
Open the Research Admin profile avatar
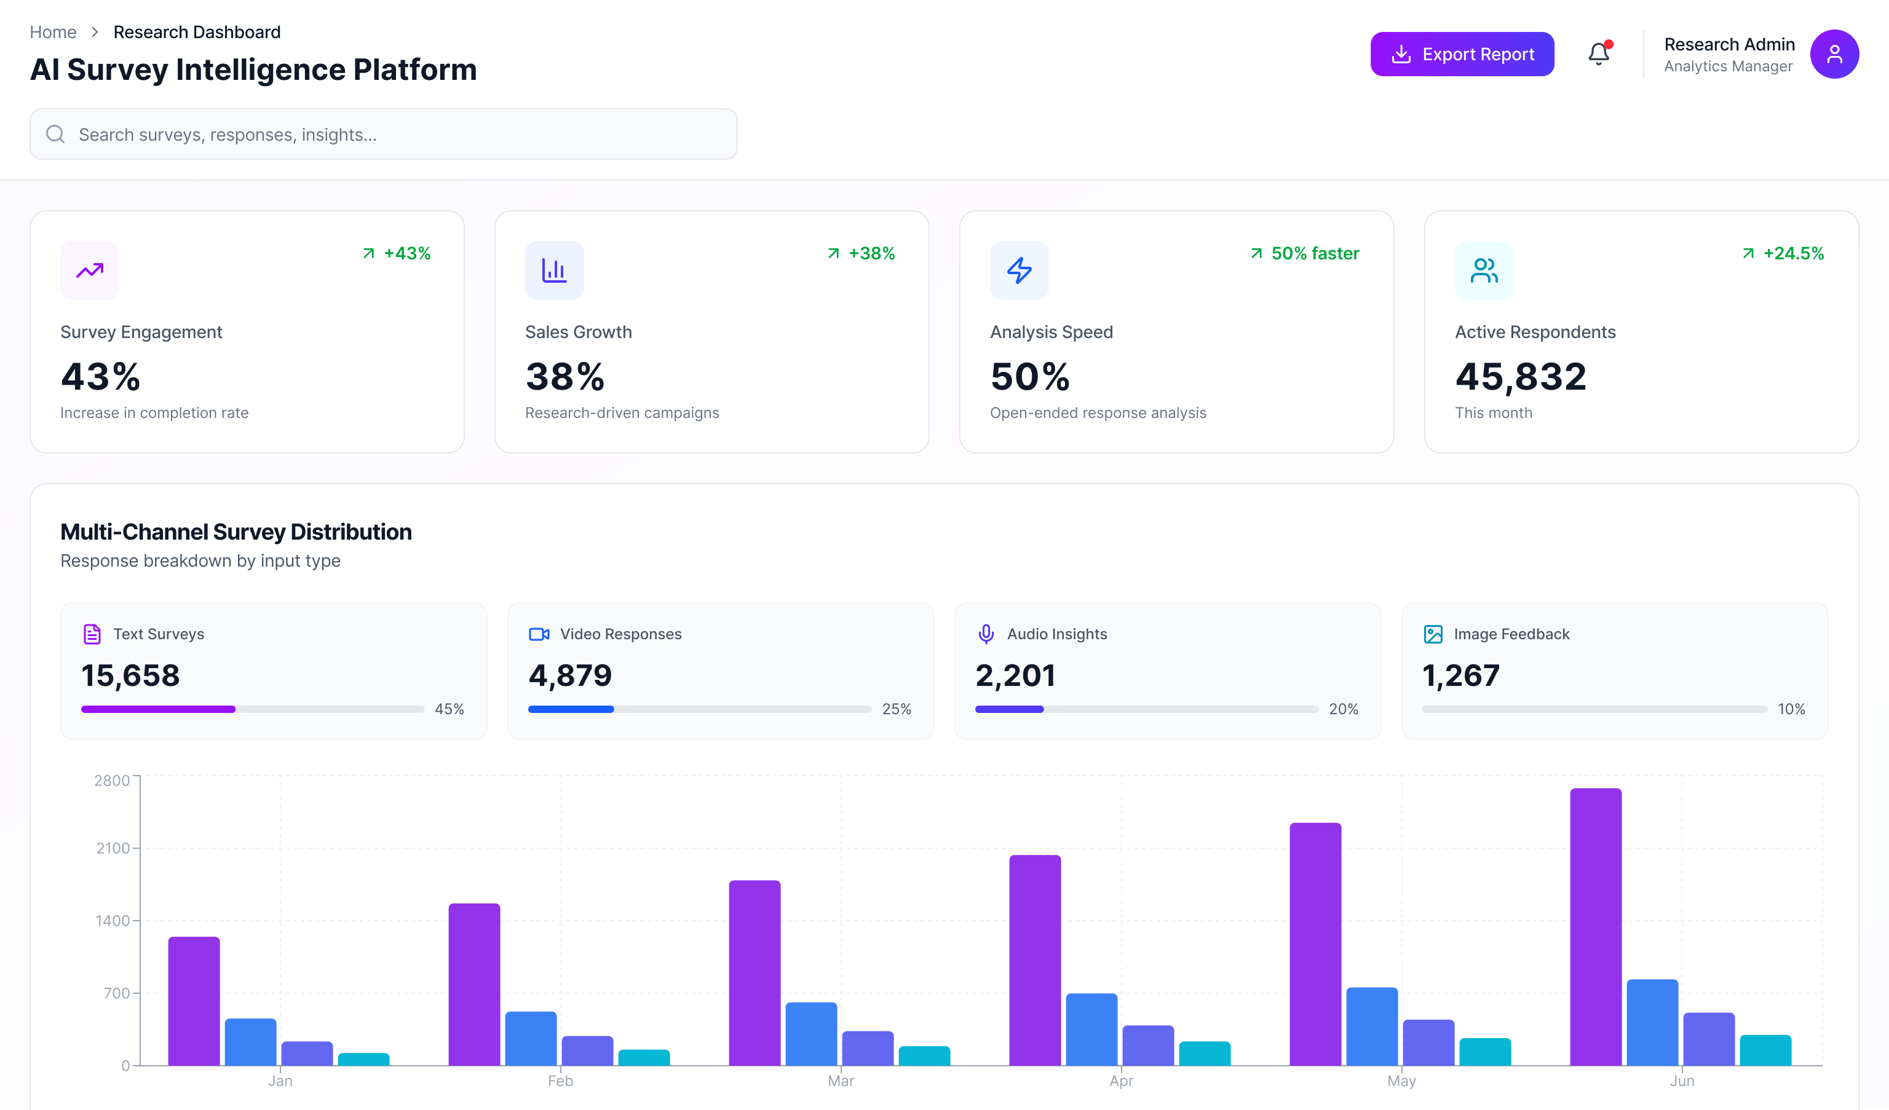pyautogui.click(x=1835, y=53)
